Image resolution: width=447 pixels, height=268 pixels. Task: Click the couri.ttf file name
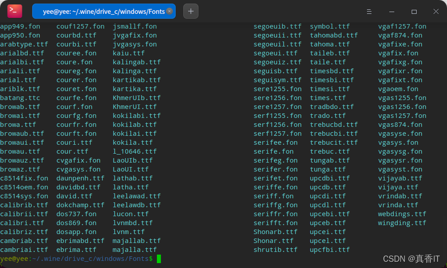click(x=74, y=142)
